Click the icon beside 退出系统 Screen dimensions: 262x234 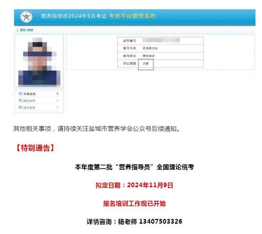click(x=21, y=107)
